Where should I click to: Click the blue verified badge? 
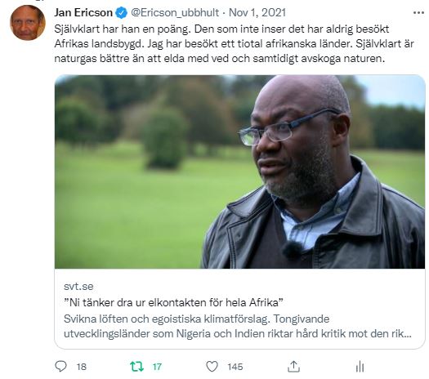click(x=122, y=13)
